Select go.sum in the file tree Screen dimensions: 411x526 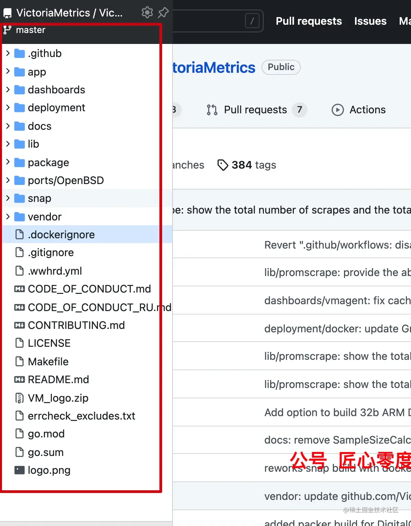tap(46, 452)
